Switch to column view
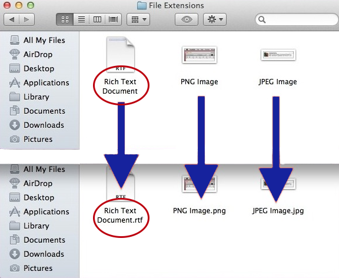 pyautogui.click(x=97, y=19)
